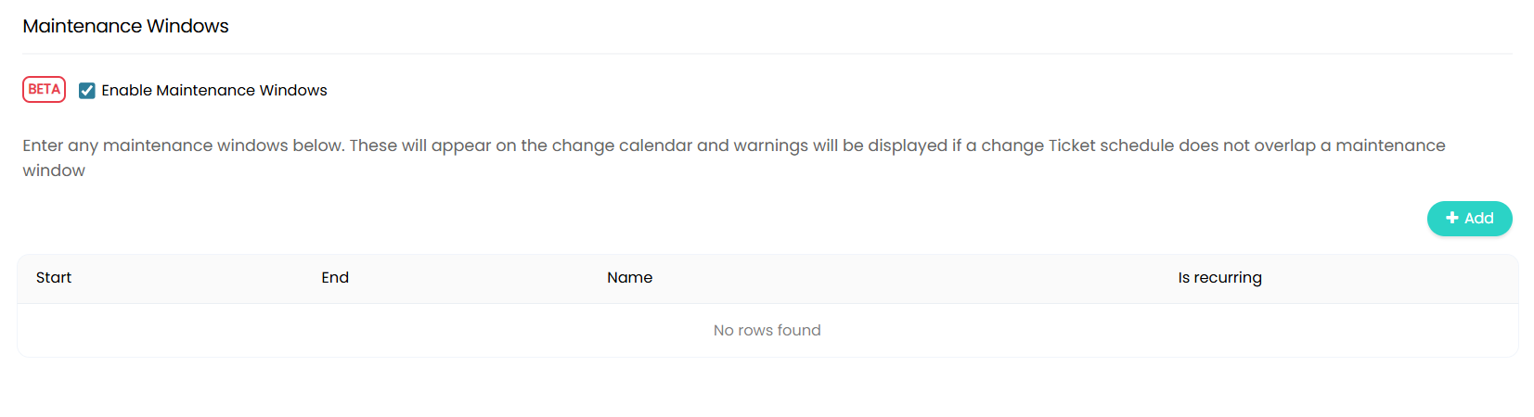The width and height of the screenshot is (1534, 417).
Task: Click the "Is recurring" column header
Action: click(x=1219, y=277)
